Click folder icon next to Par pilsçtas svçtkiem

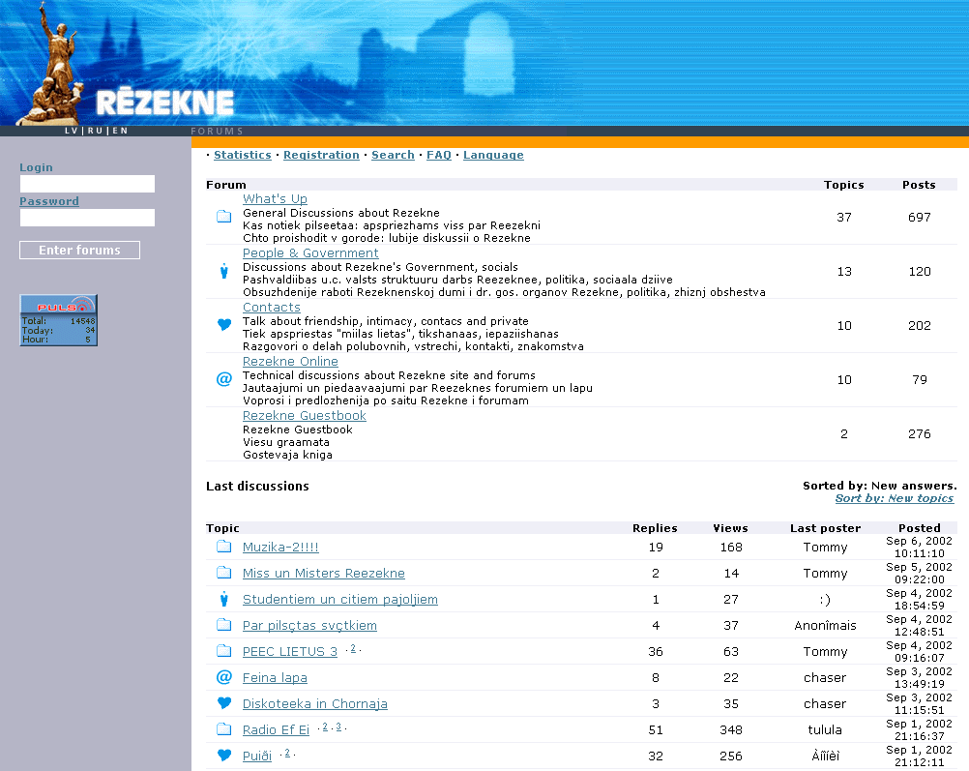click(223, 625)
